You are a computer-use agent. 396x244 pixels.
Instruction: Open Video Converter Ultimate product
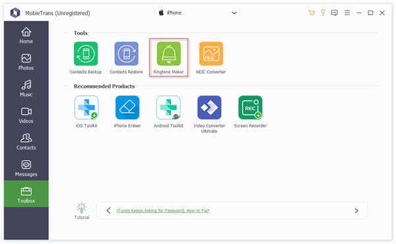point(209,107)
